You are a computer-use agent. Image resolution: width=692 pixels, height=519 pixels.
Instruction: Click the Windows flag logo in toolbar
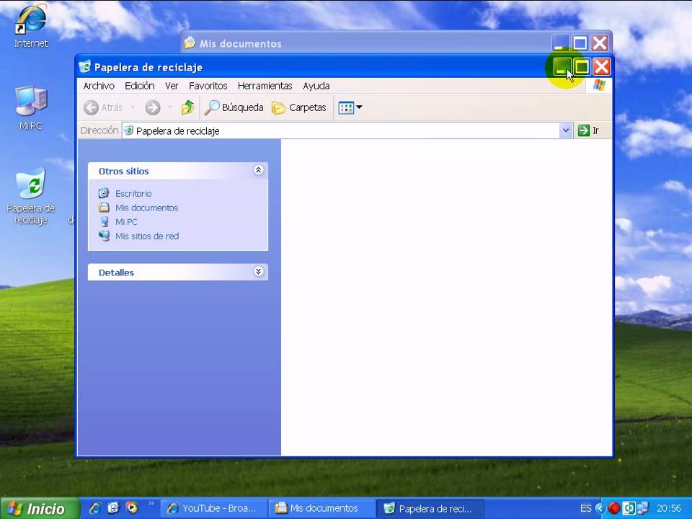click(599, 85)
